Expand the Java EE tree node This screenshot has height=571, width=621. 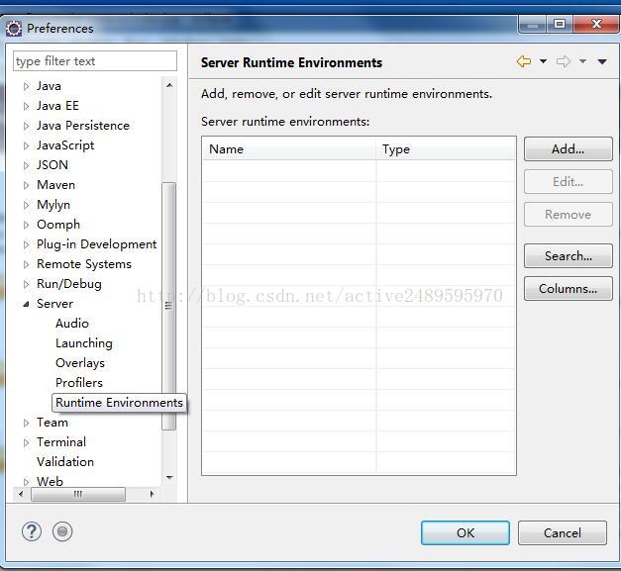coord(26,106)
